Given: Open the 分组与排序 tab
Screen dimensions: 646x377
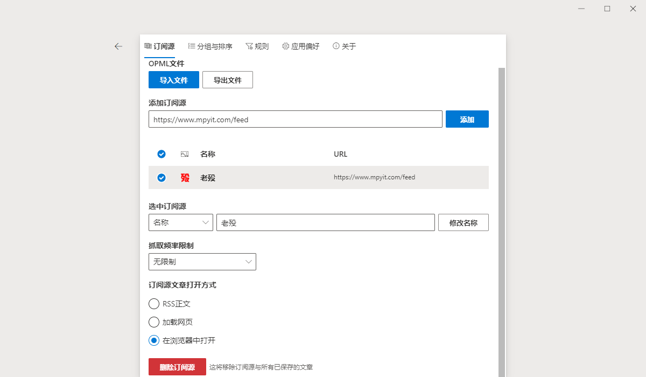Looking at the screenshot, I should pyautogui.click(x=210, y=46).
